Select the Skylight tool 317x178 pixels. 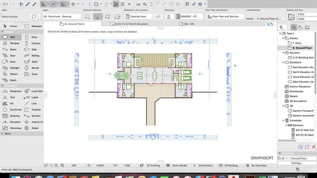(x=11, y=68)
